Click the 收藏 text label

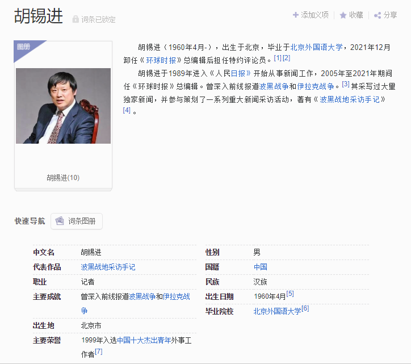click(356, 15)
